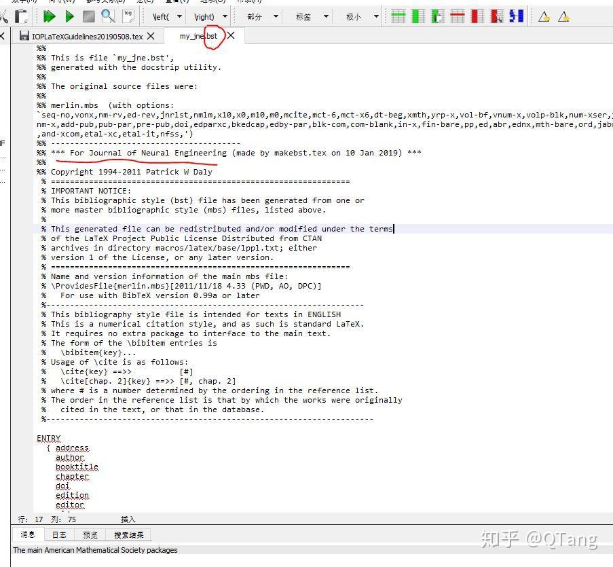This screenshot has width=613, height=567.
Task: Remove table column with red column icon
Action: tap(477, 16)
